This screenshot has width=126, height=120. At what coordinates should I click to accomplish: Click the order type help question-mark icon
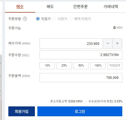tap(25, 19)
